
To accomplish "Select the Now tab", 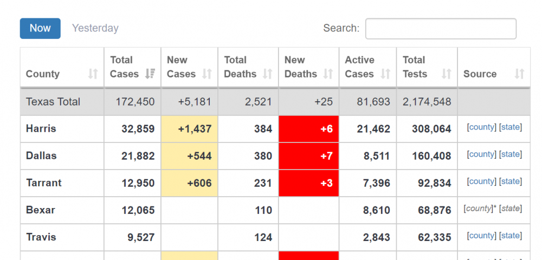I will [x=40, y=28].
